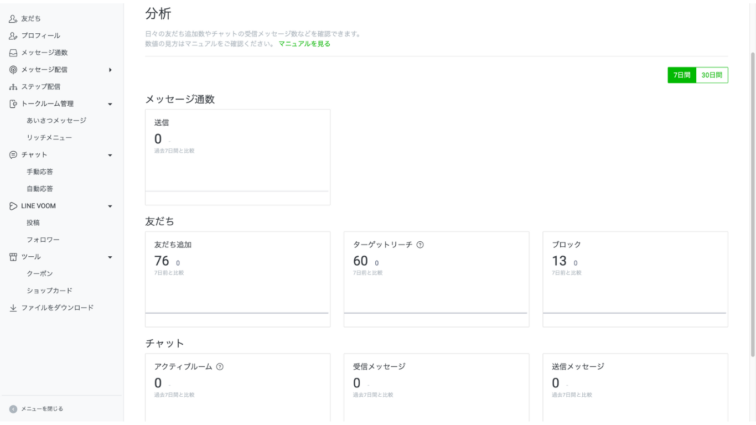This screenshot has height=425, width=756.
Task: Switch to the 7日間 period
Action: [x=682, y=75]
